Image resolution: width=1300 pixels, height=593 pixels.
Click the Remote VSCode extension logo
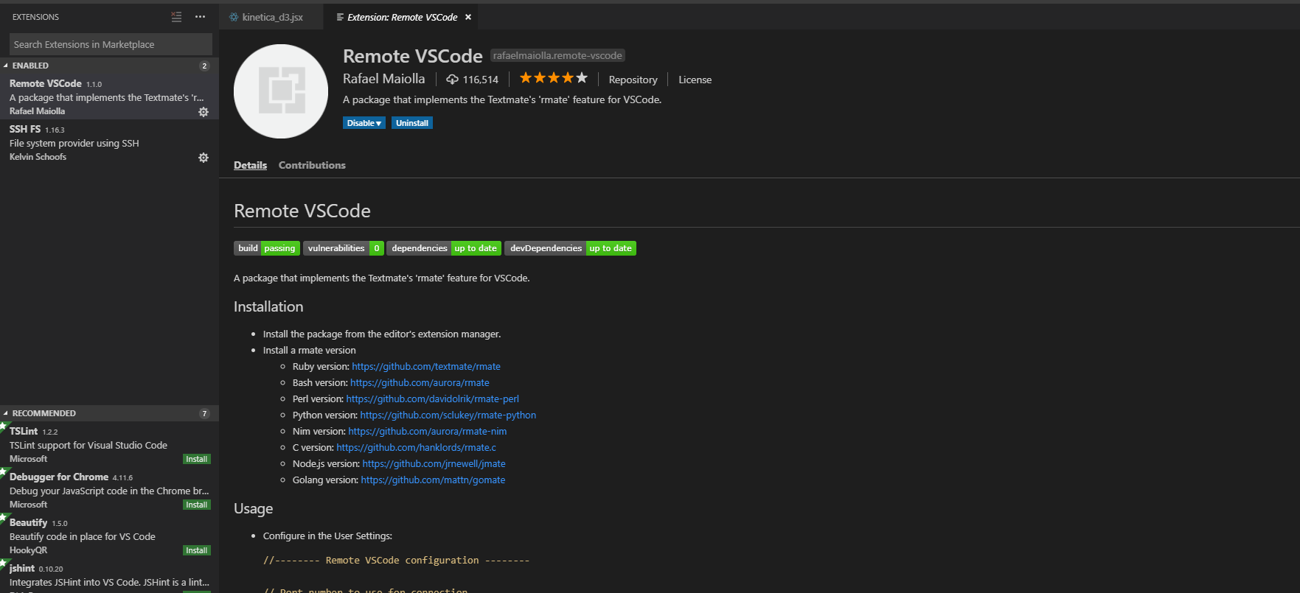coord(281,91)
